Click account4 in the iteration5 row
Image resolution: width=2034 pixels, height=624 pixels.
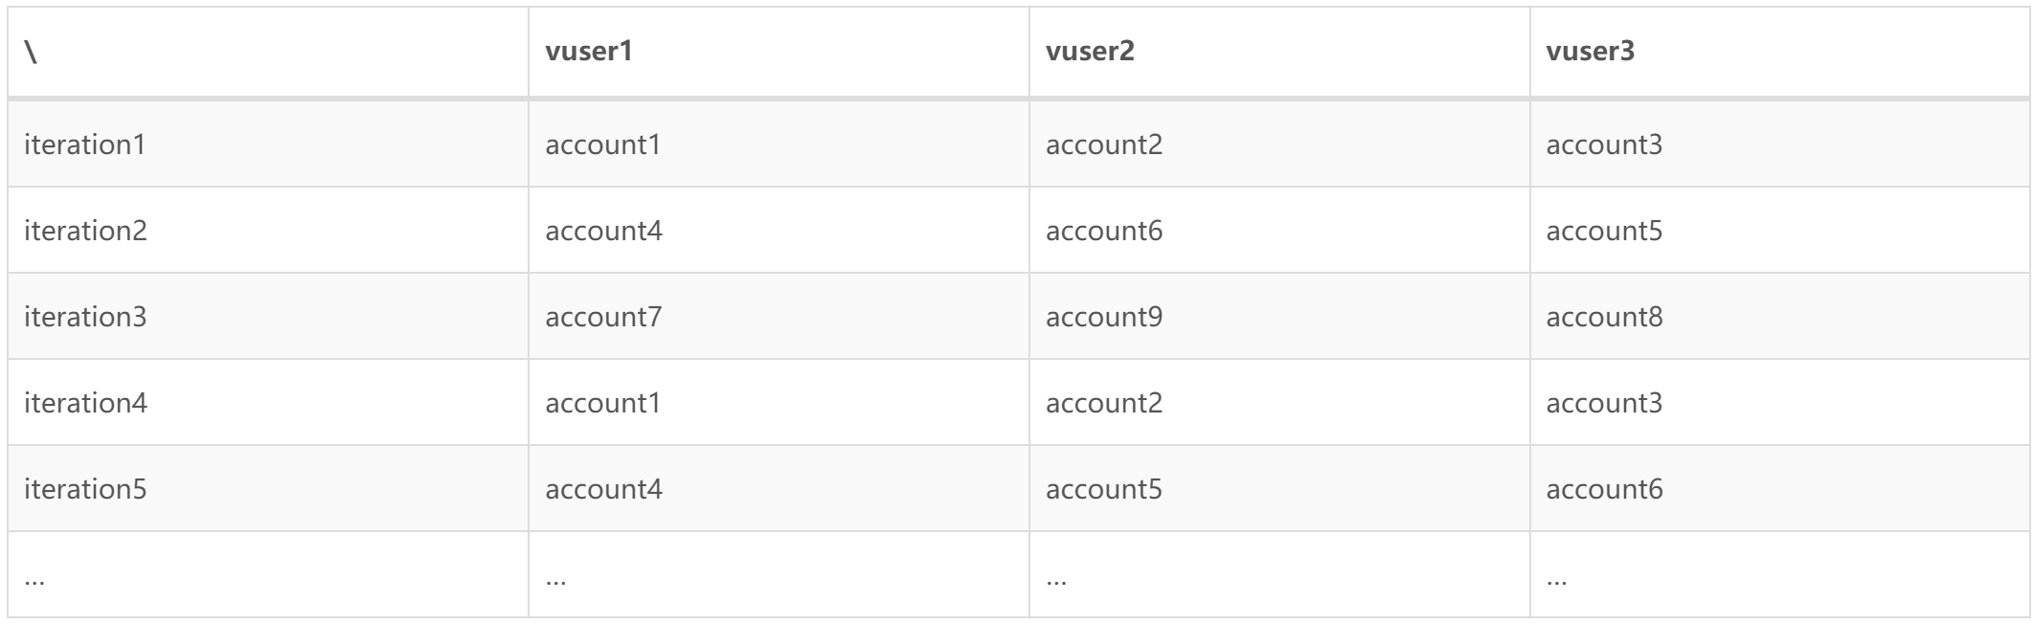pyautogui.click(x=603, y=489)
